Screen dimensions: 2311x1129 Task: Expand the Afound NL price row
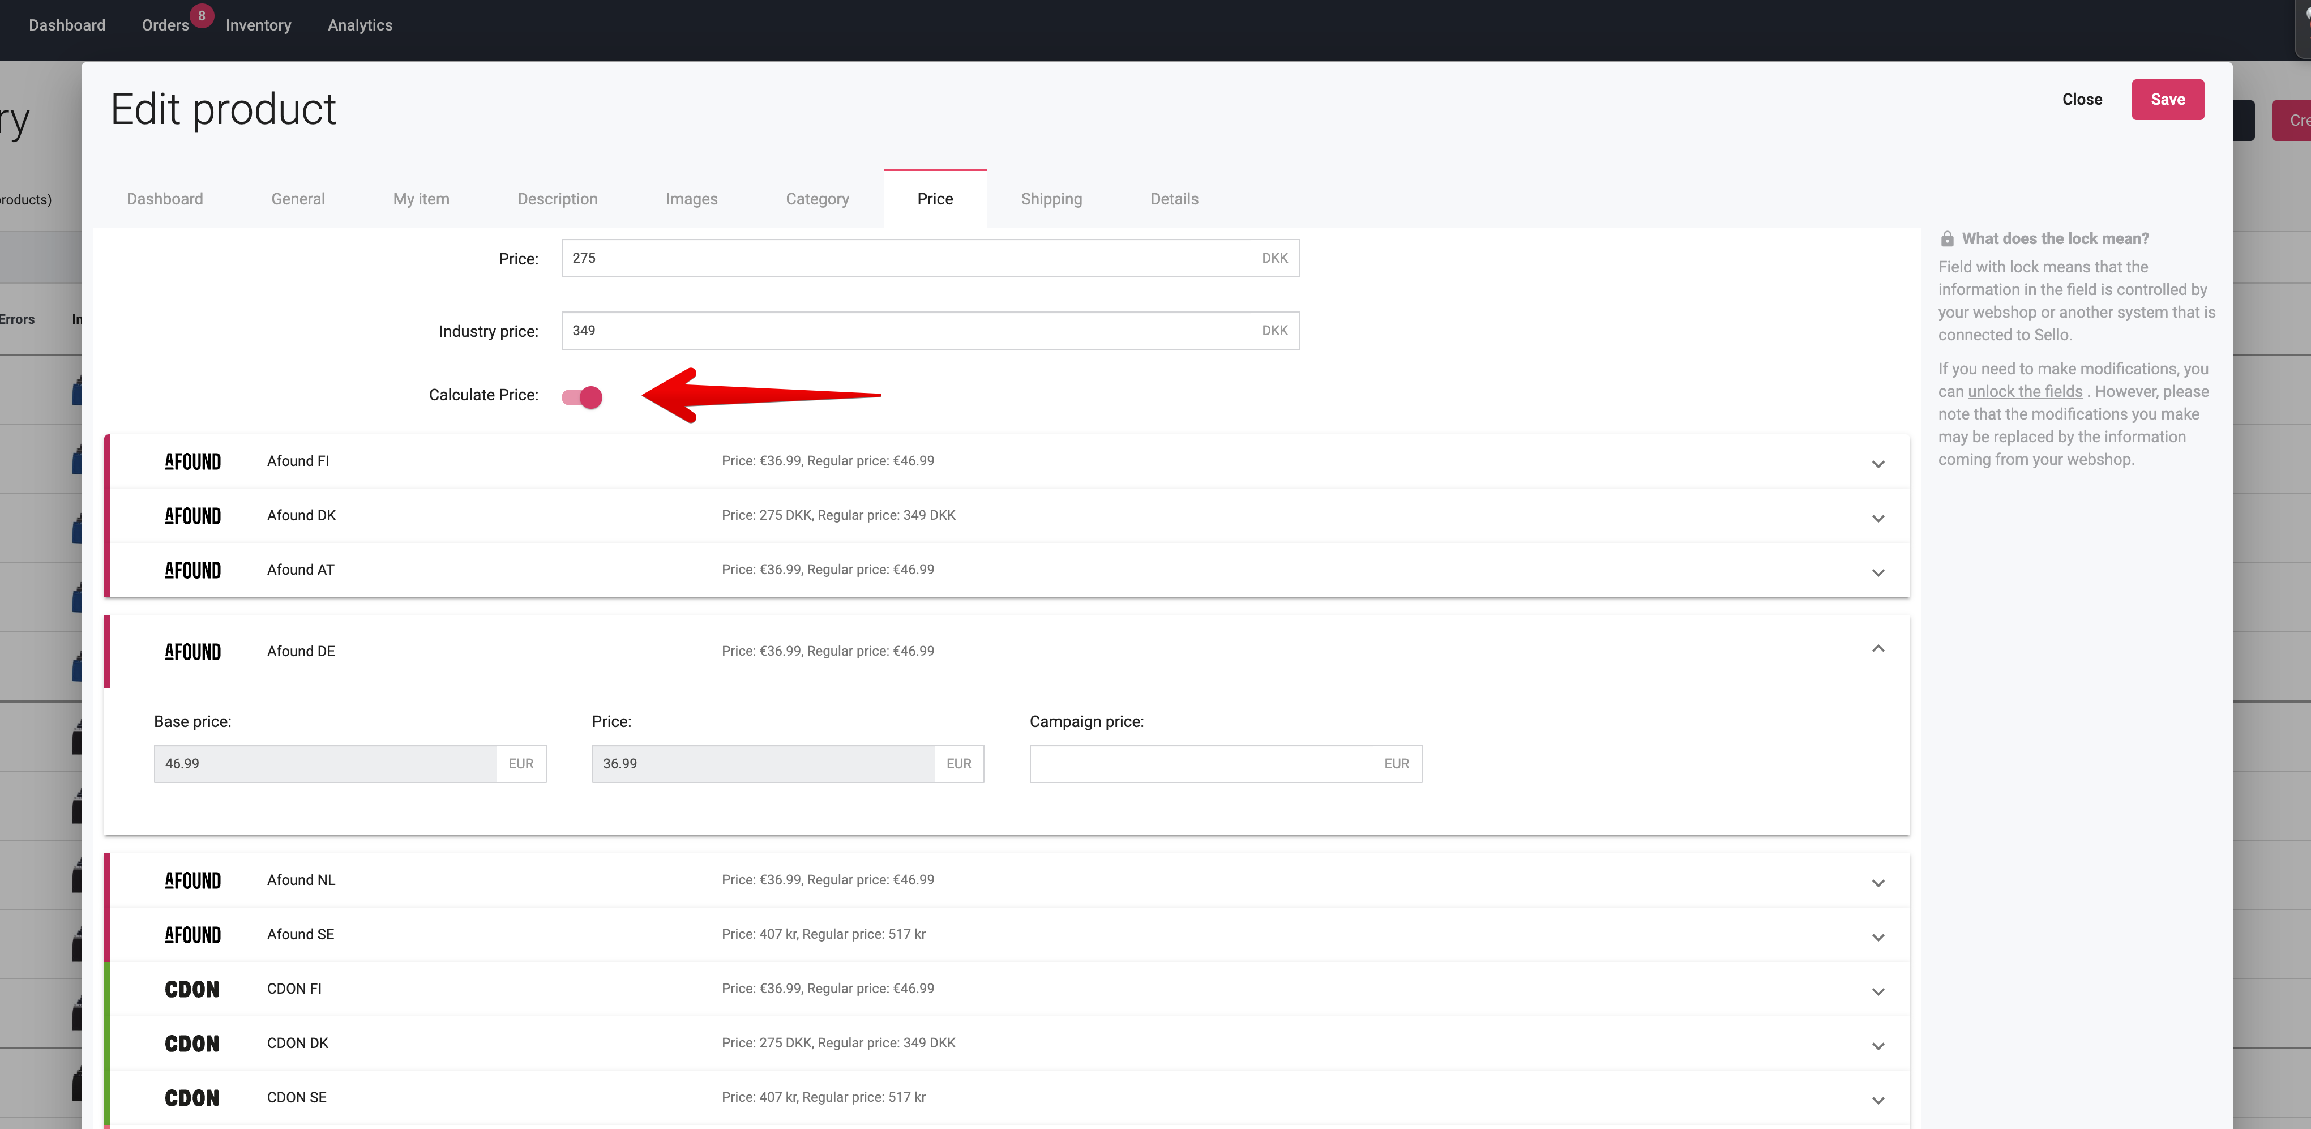[1878, 883]
